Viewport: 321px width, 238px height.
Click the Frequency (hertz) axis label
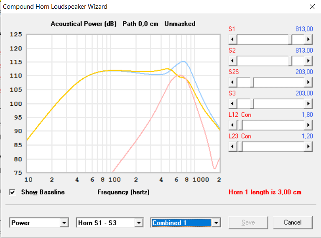pyautogui.click(x=123, y=192)
